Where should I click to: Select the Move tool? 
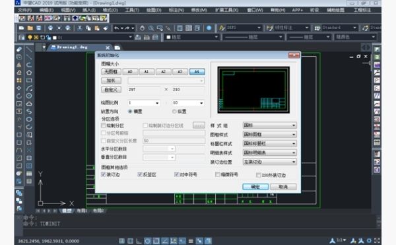pos(19,88)
